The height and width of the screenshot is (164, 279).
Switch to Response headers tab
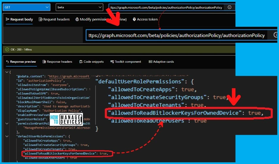(57, 62)
